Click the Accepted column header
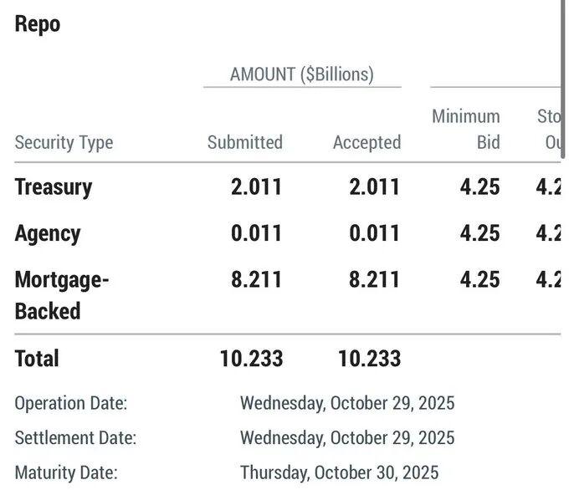The width and height of the screenshot is (569, 490). coord(367,142)
